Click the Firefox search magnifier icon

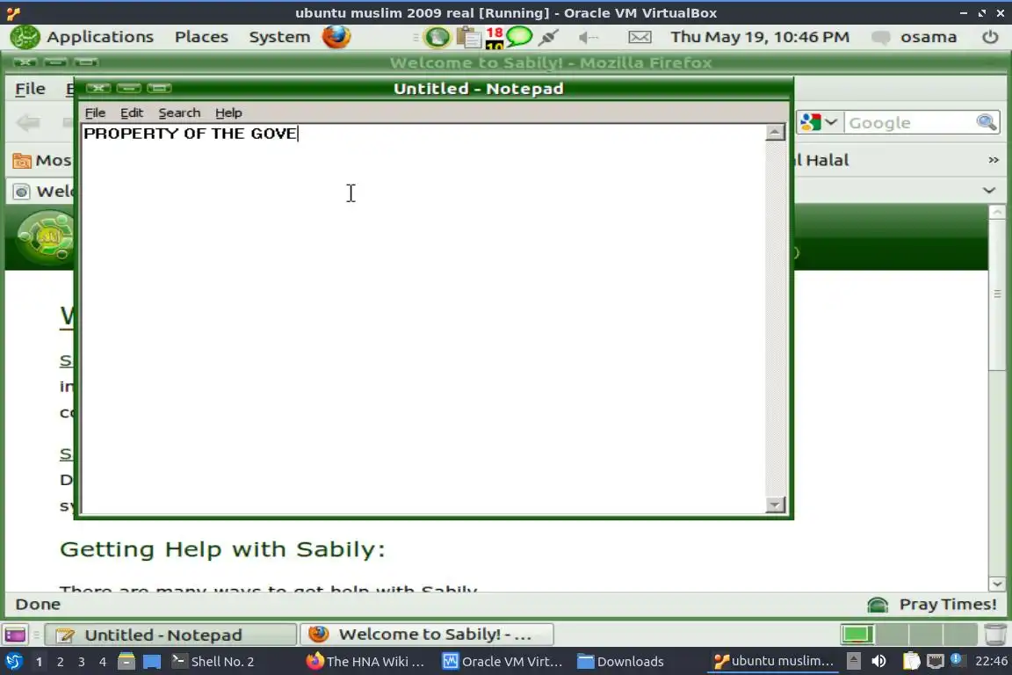pos(987,122)
